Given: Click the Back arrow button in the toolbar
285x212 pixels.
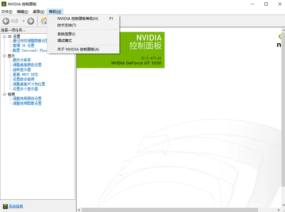Looking at the screenshot, I should [6, 21].
